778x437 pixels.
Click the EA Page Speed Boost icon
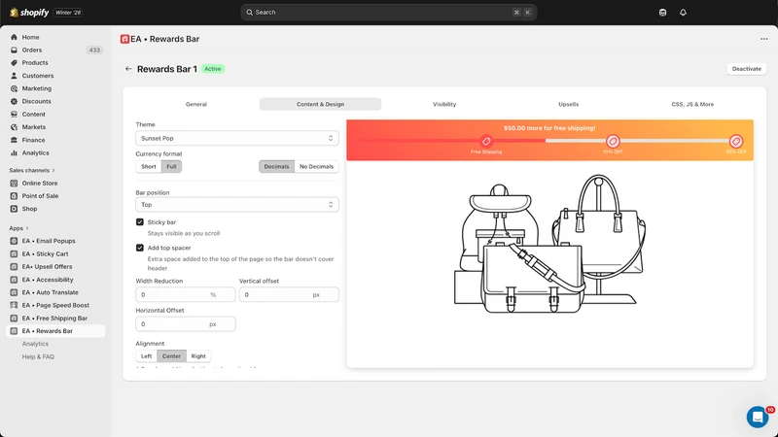pos(14,305)
